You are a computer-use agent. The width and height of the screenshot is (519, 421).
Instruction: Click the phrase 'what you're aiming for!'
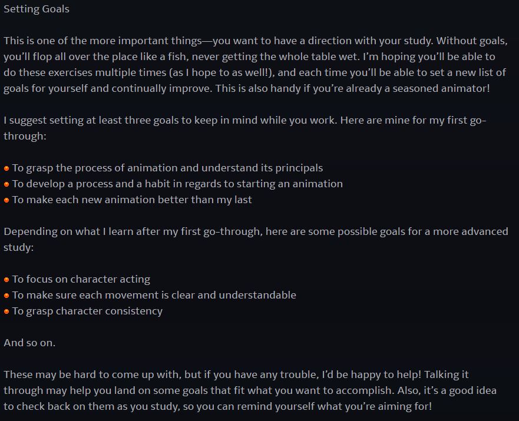[x=375, y=406]
